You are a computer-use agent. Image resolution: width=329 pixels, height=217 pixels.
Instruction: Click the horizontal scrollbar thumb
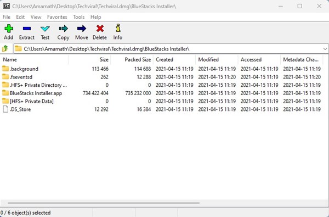coord(104,203)
